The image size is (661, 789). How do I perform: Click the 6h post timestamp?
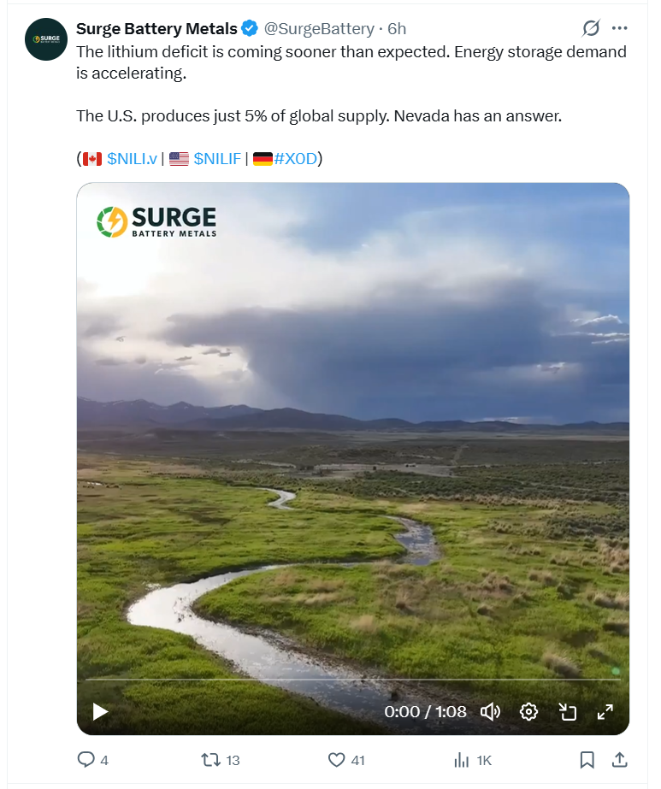pos(397,29)
